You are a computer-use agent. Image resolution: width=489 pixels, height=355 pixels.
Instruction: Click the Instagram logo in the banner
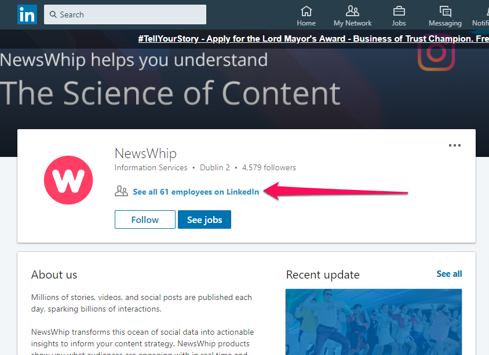tap(436, 53)
